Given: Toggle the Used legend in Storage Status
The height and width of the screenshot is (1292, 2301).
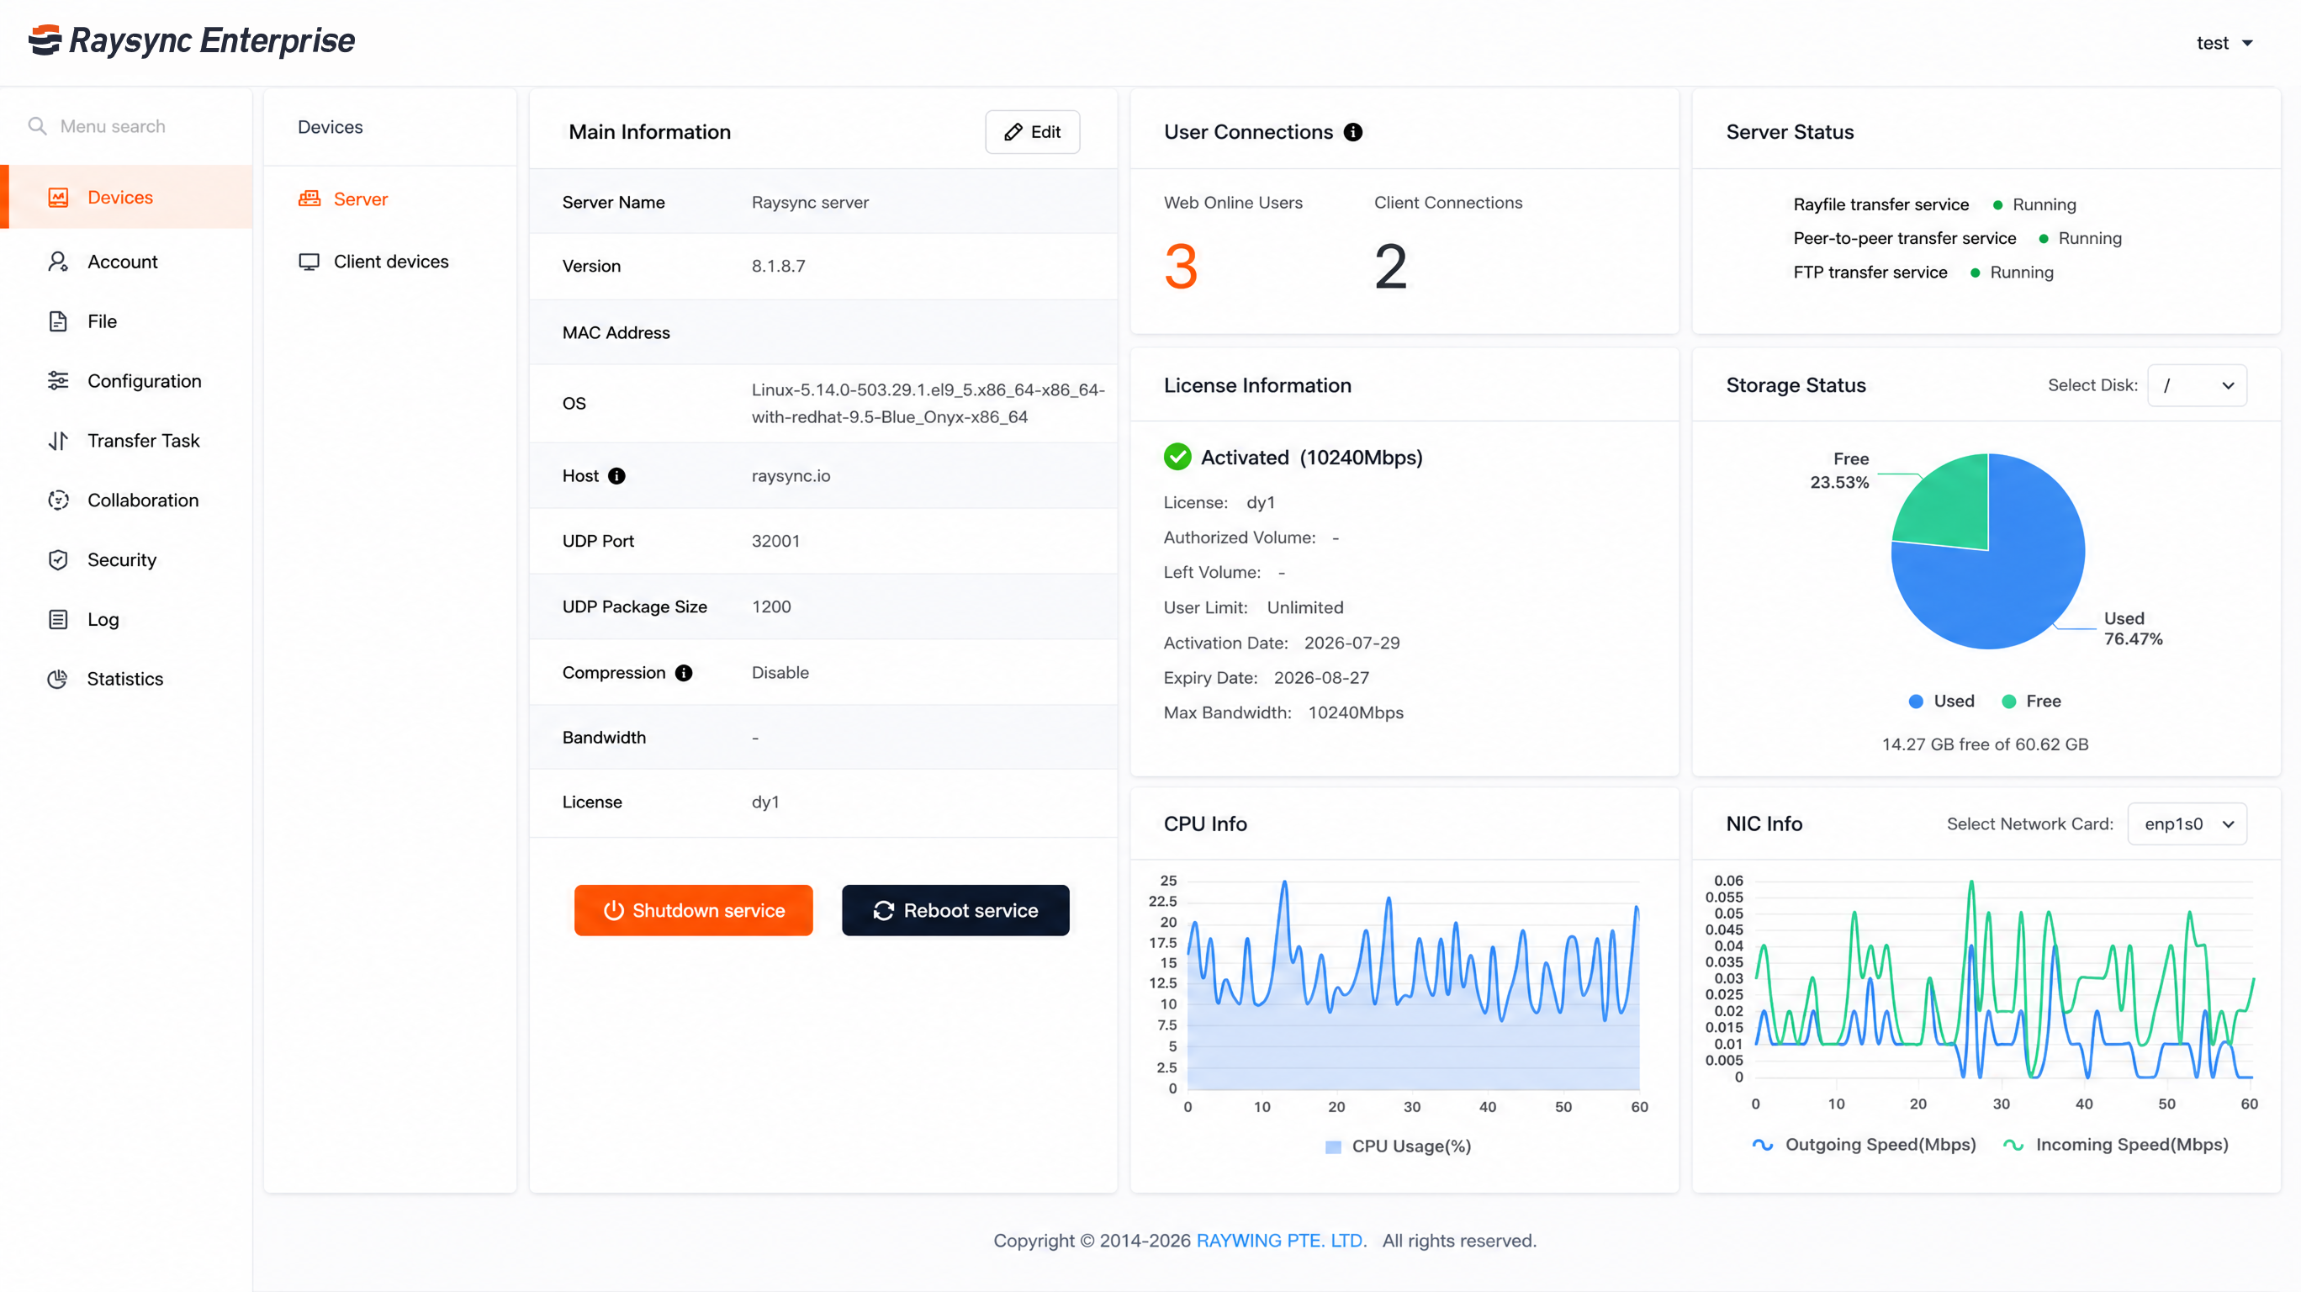Looking at the screenshot, I should click(x=1941, y=702).
